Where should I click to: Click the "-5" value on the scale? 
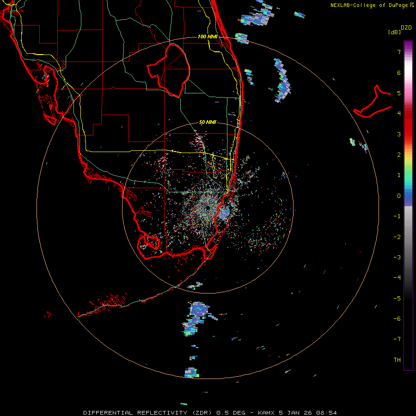click(397, 299)
